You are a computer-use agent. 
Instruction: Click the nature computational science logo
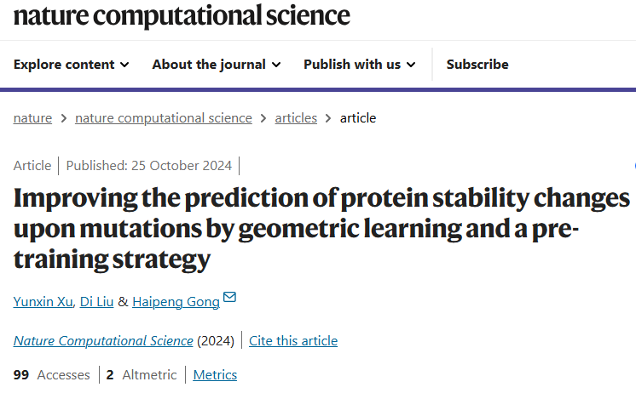click(182, 14)
